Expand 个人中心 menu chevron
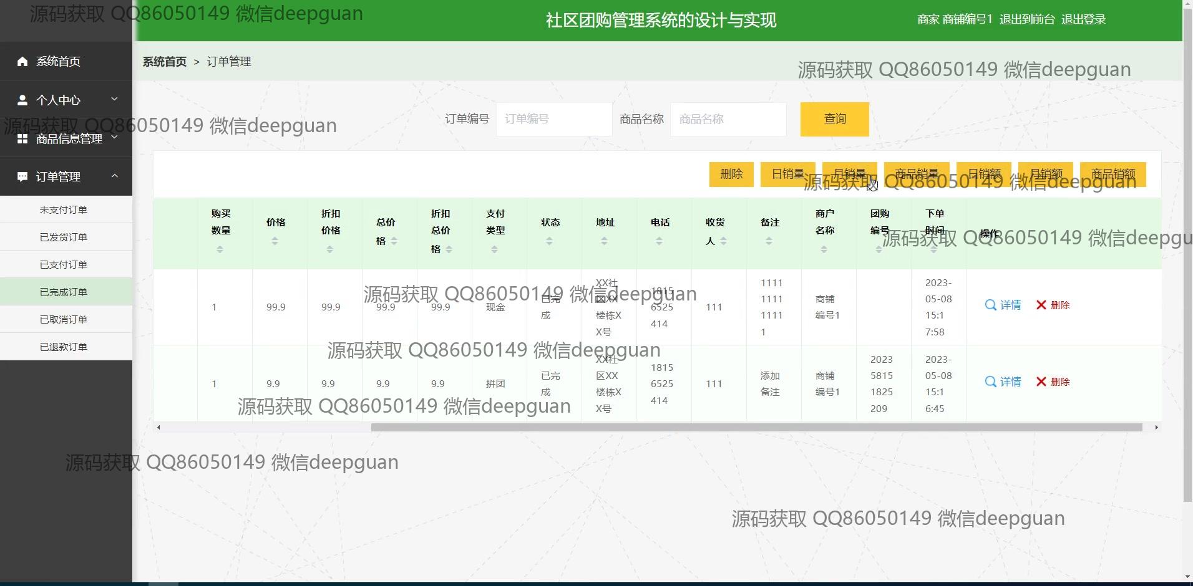Screen dimensions: 1193x586 [x=114, y=99]
